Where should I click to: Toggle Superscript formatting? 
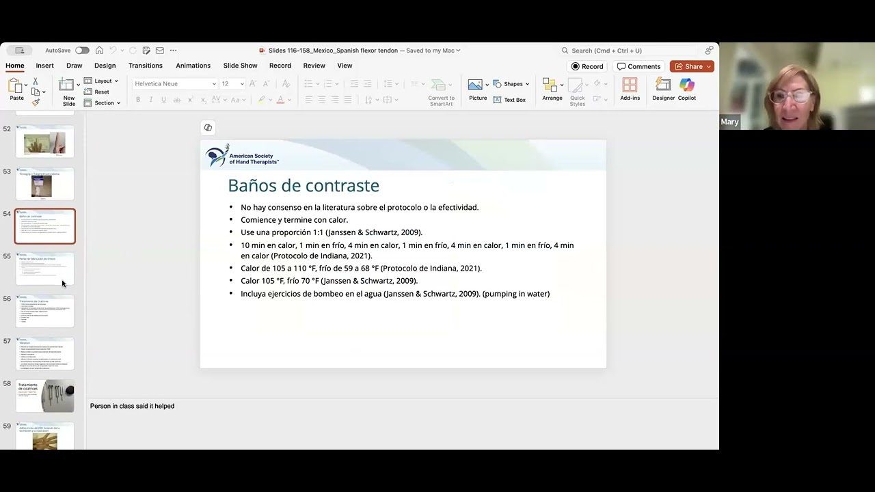point(191,100)
